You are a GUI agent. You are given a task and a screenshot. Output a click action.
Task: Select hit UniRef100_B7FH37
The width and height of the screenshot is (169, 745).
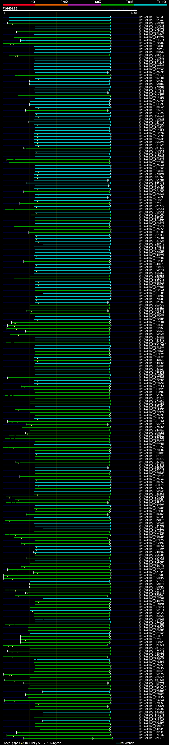(x=152, y=735)
